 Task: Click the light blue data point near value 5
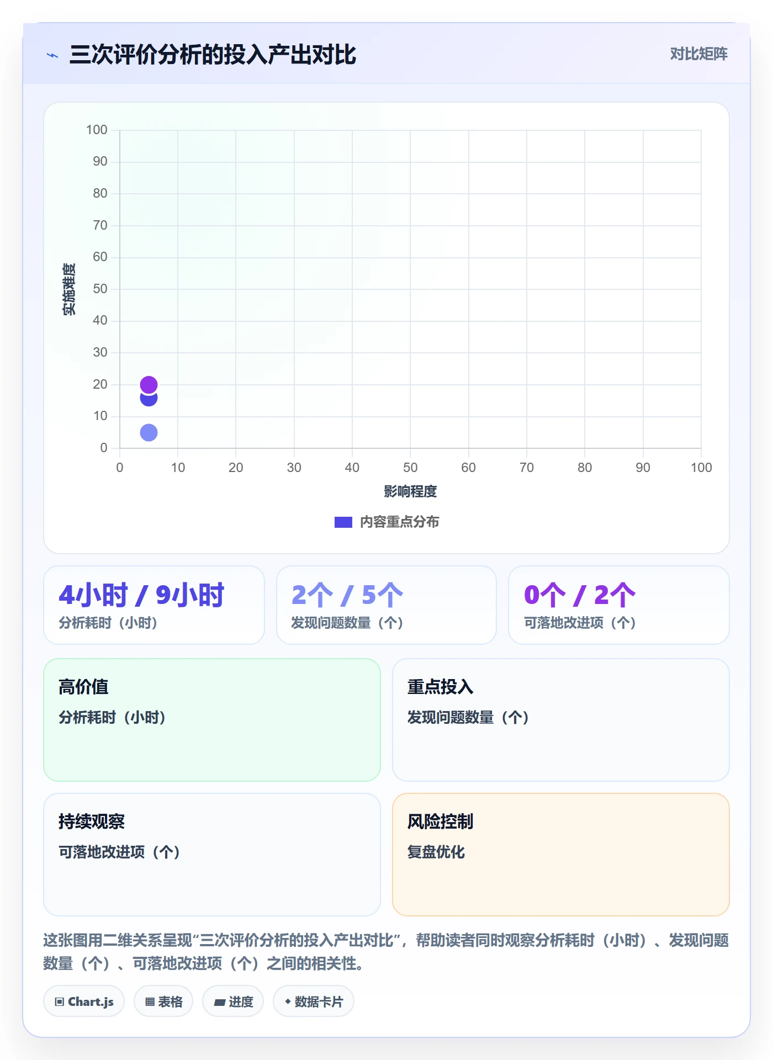pyautogui.click(x=149, y=432)
